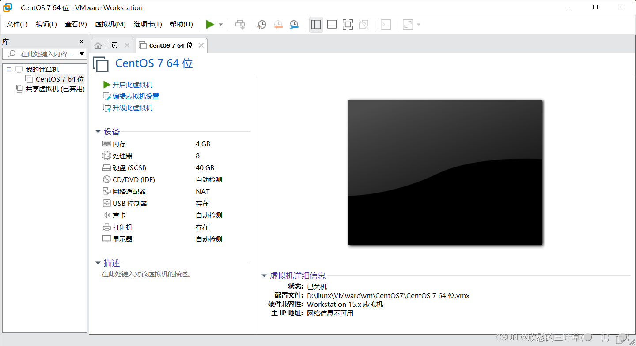
Task: Collapse the 设备 section
Action: (98, 132)
